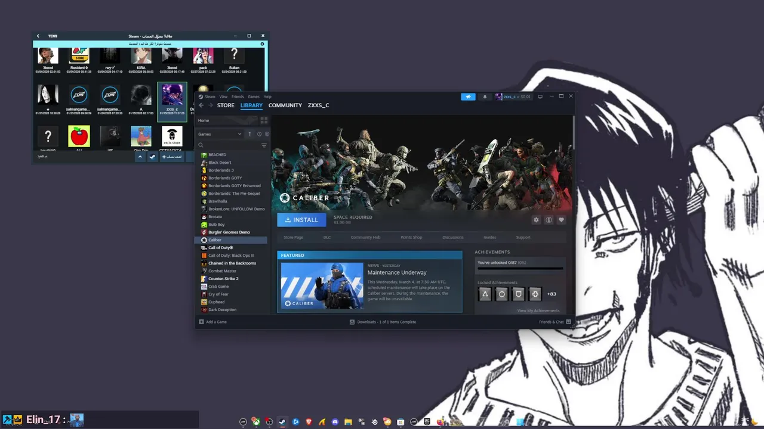This screenshot has width=764, height=429.
Task: Click the circle locked achievement icon
Action: (x=502, y=294)
